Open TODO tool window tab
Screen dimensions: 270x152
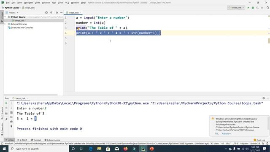click(22, 140)
